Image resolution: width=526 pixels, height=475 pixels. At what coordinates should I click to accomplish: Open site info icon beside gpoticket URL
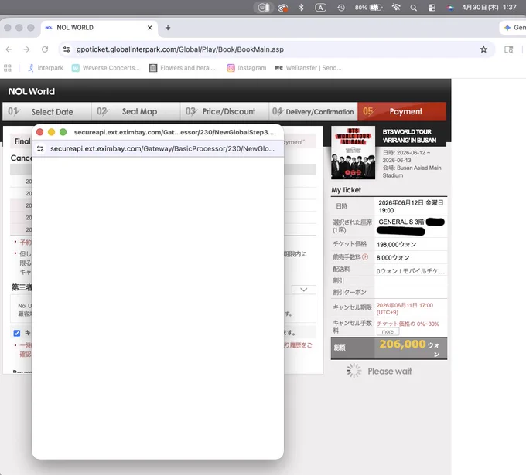click(x=67, y=49)
